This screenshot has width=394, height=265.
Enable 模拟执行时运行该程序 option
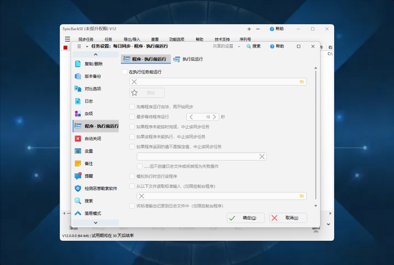[x=131, y=176]
